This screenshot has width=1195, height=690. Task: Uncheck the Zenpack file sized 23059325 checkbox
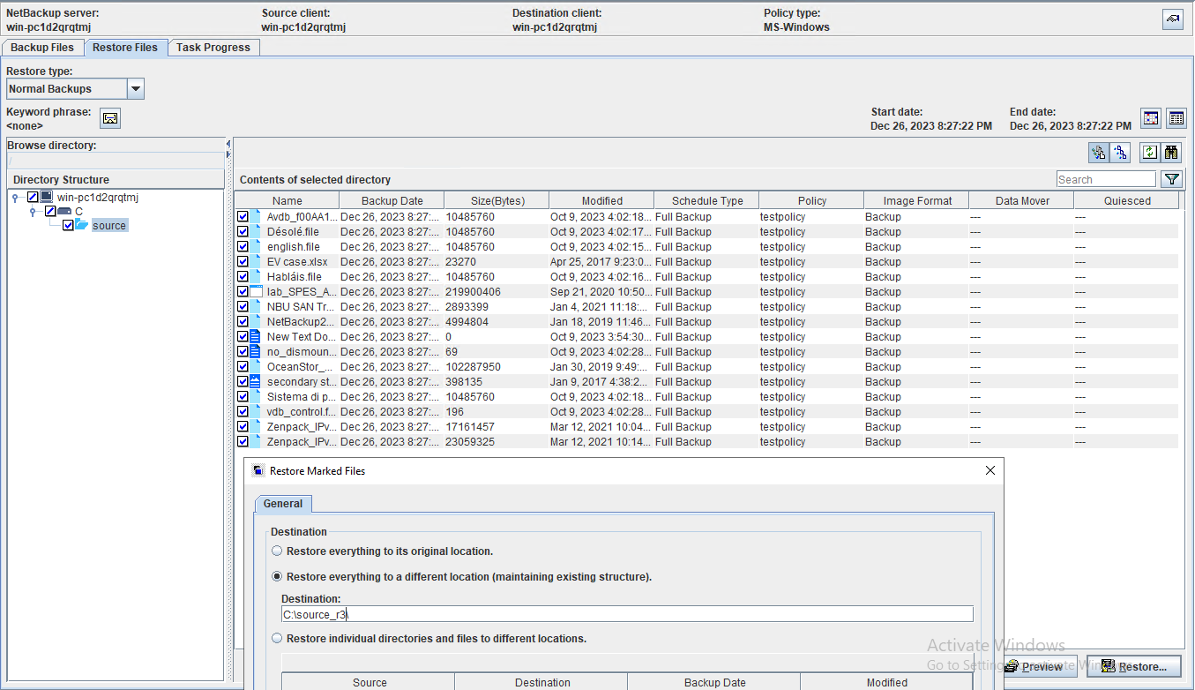point(243,441)
